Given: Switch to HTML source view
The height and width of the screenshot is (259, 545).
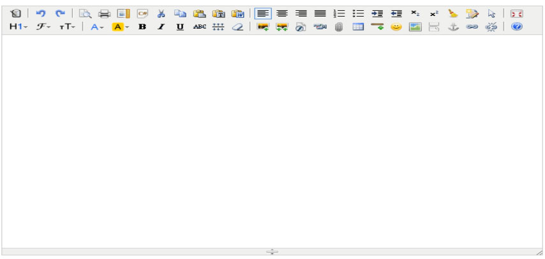Looking at the screenshot, I should [x=16, y=14].
